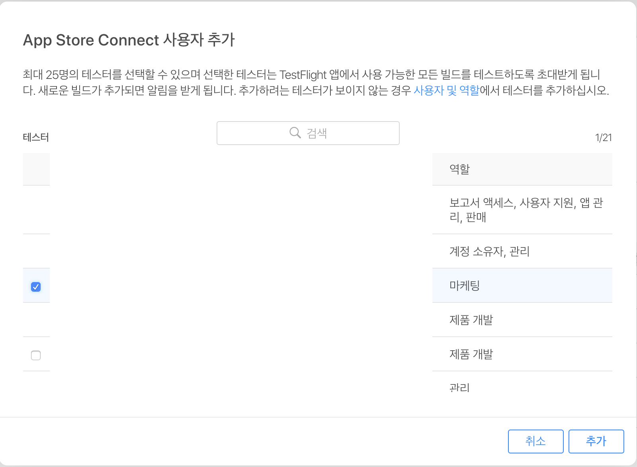Uncheck the 마케팅 tester checkbox

(x=36, y=286)
